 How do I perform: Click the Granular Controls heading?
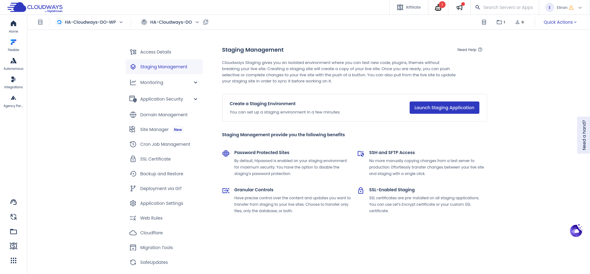click(254, 190)
